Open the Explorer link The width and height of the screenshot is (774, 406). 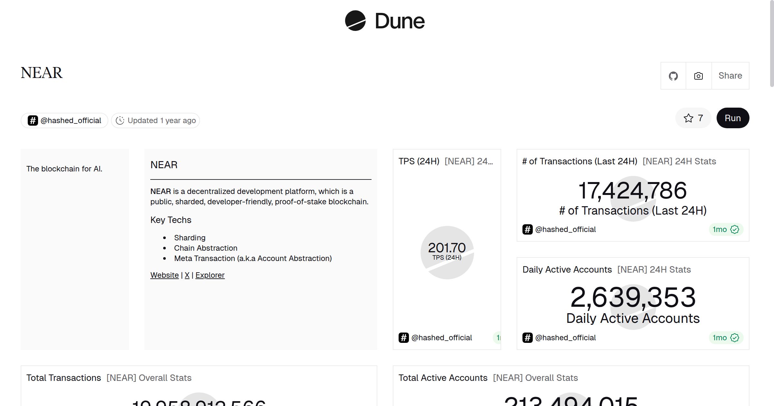210,275
